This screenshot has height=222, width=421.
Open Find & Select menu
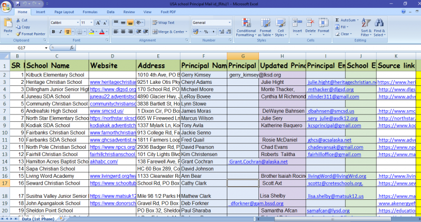379,27
